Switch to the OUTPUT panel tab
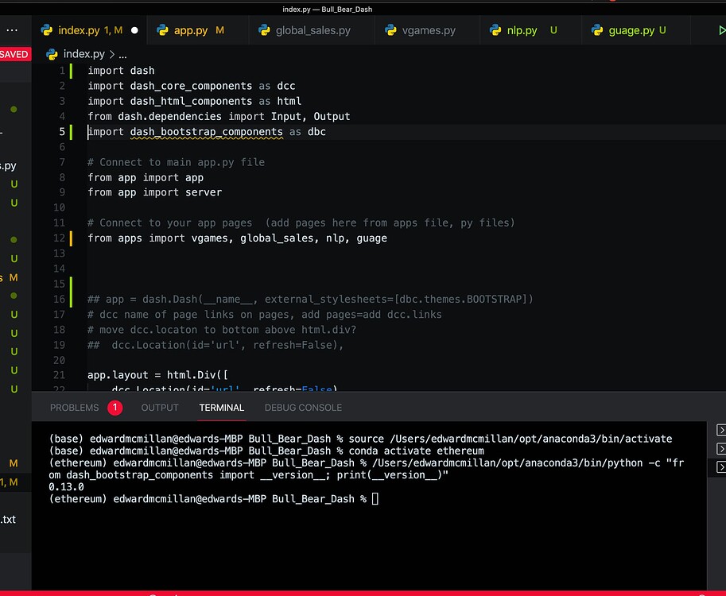This screenshot has width=726, height=596. click(x=159, y=407)
